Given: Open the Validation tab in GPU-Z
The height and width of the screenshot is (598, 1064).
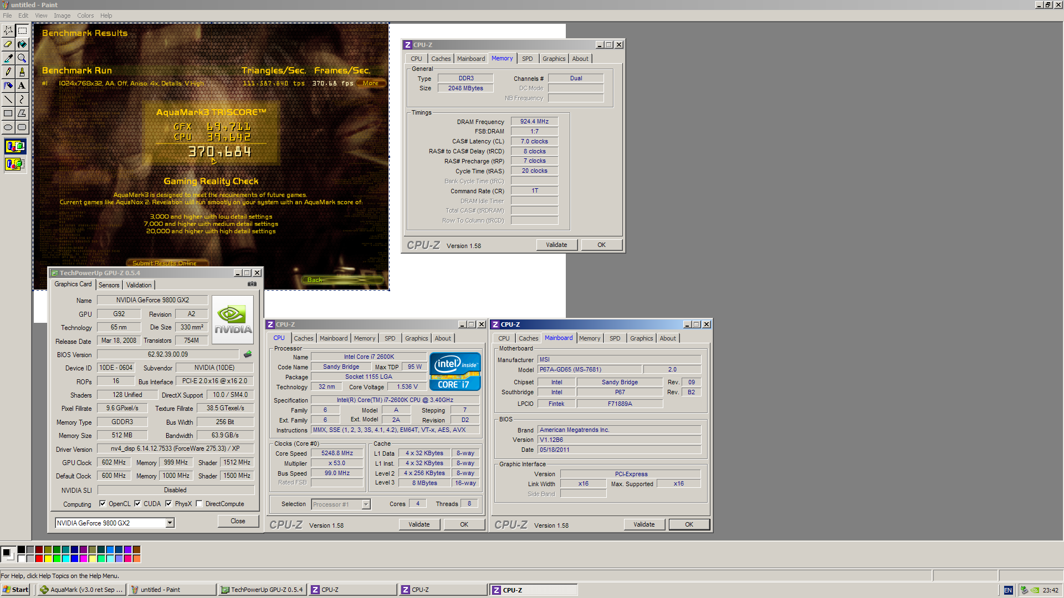Looking at the screenshot, I should click(139, 285).
